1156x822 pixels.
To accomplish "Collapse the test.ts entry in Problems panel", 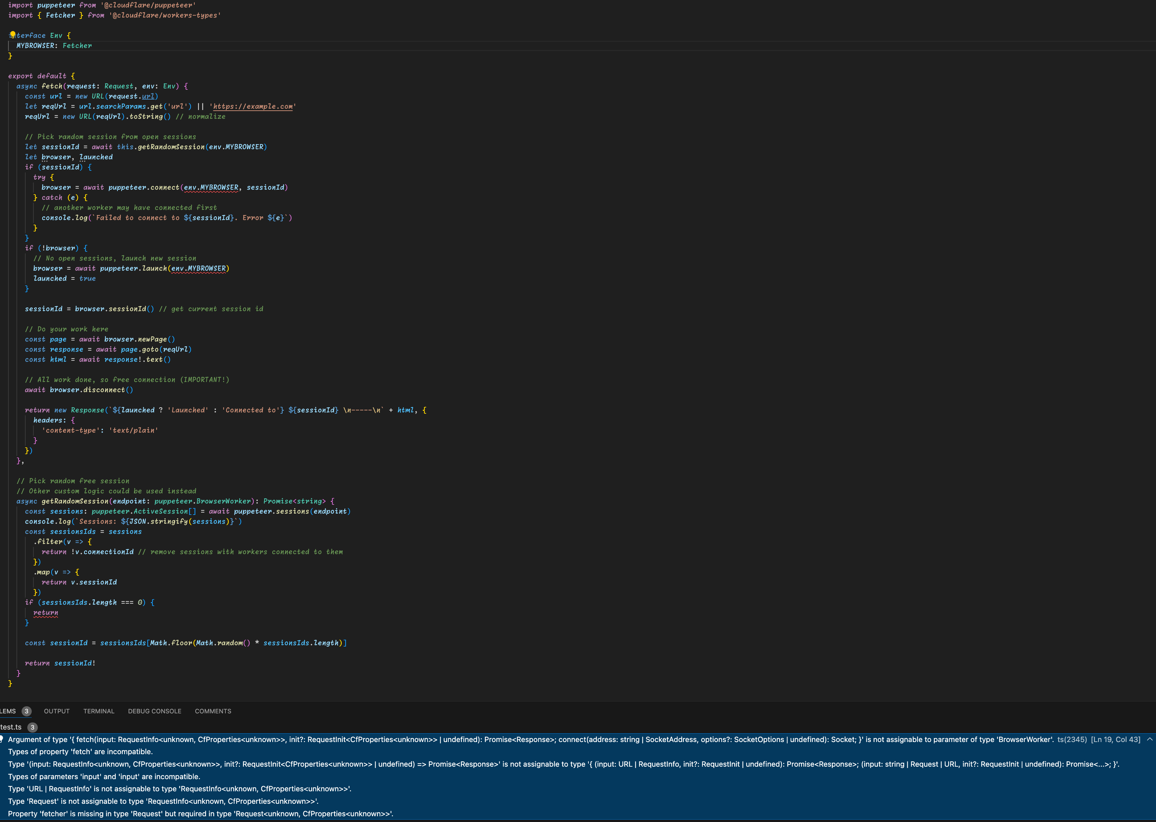I will pos(11,727).
